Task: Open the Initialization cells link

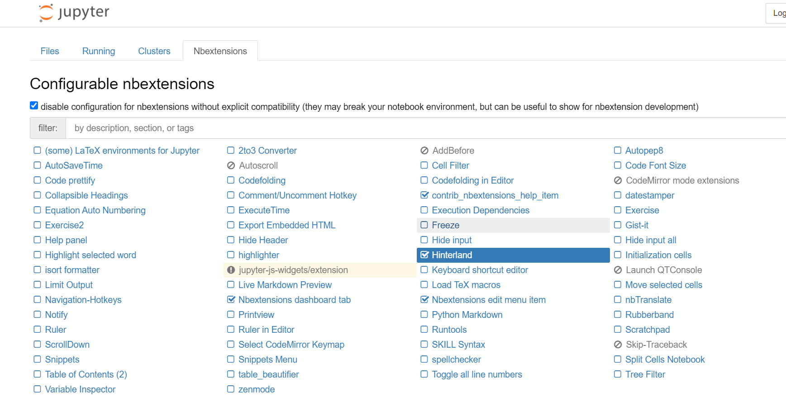Action: point(658,255)
